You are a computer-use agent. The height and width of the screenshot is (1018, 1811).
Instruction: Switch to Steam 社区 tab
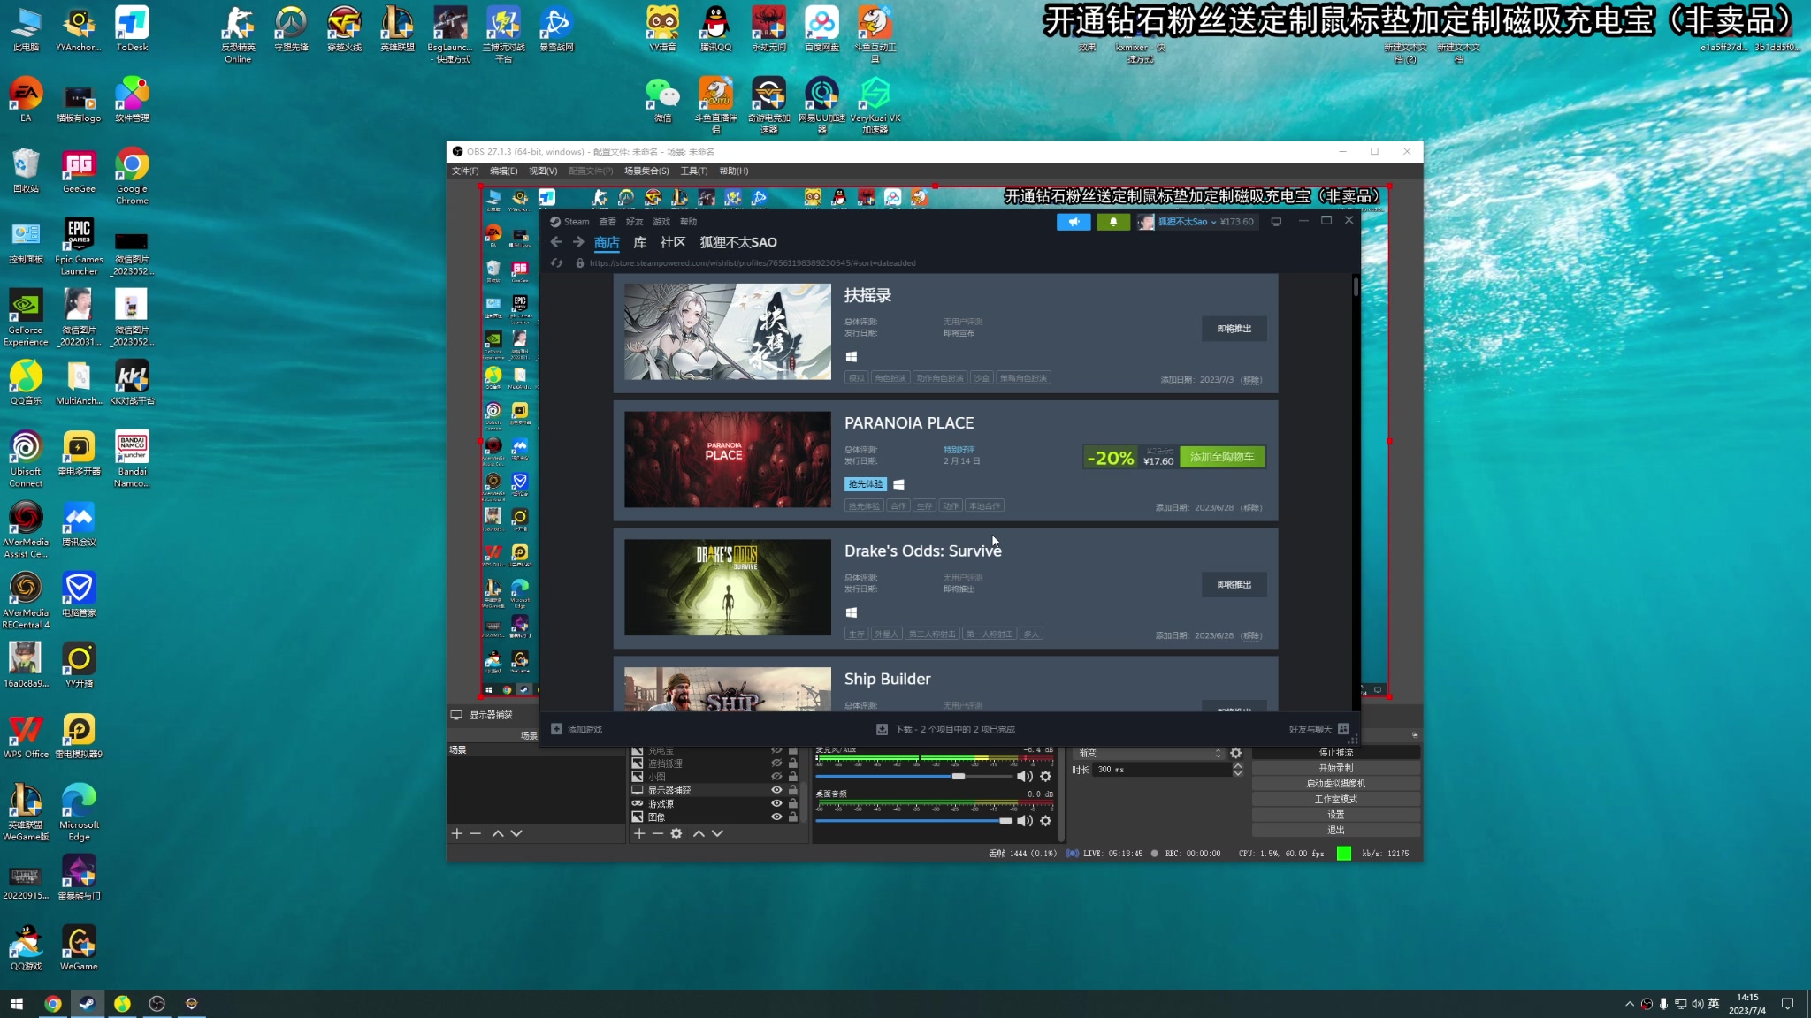(673, 242)
